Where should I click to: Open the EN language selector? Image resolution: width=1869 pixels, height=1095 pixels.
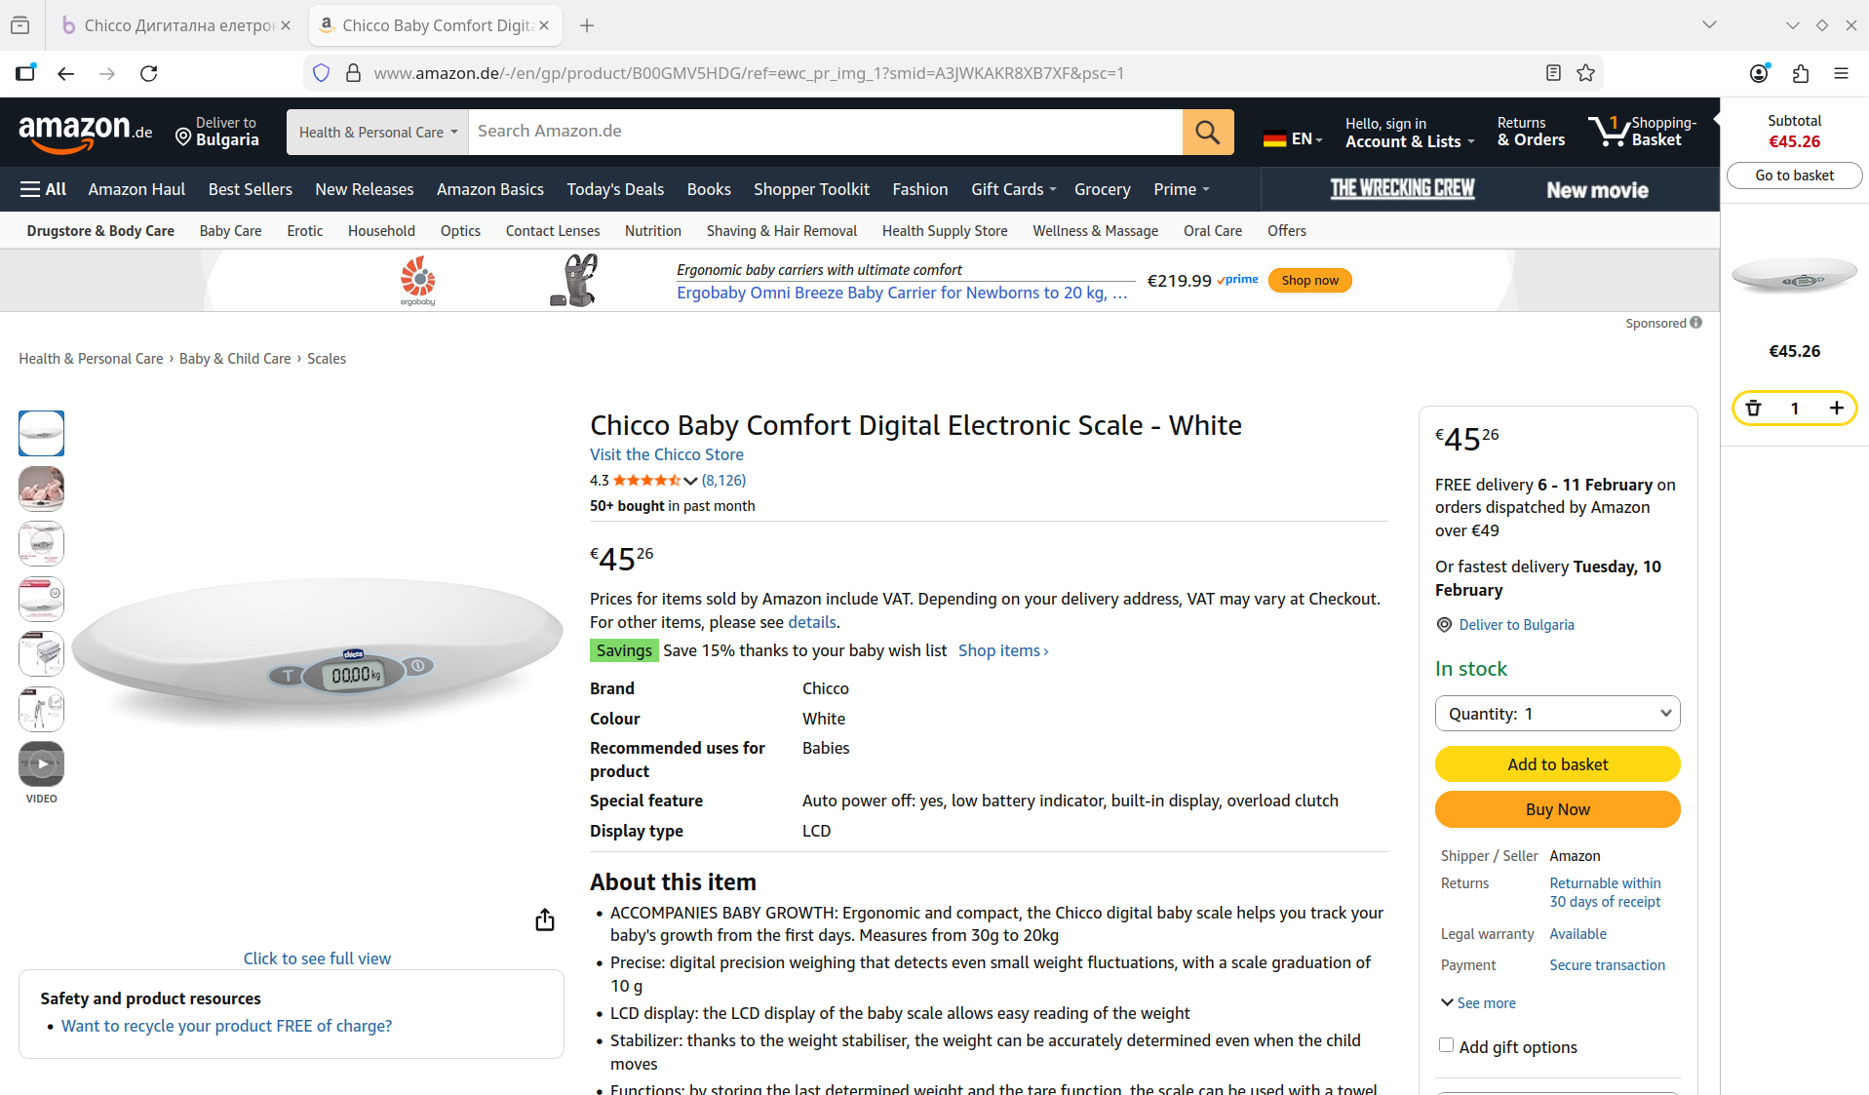point(1293,138)
